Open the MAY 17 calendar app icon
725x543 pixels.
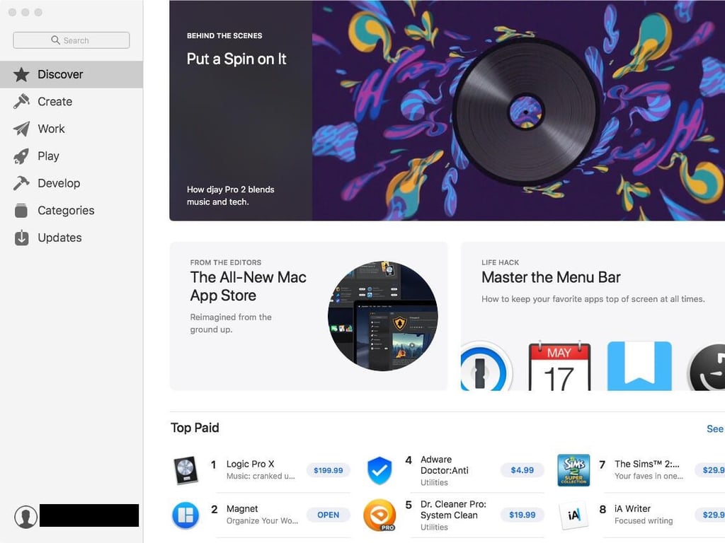coord(559,366)
